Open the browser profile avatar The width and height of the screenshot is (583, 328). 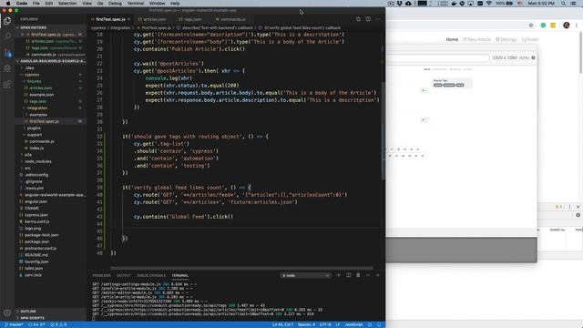coord(567,26)
